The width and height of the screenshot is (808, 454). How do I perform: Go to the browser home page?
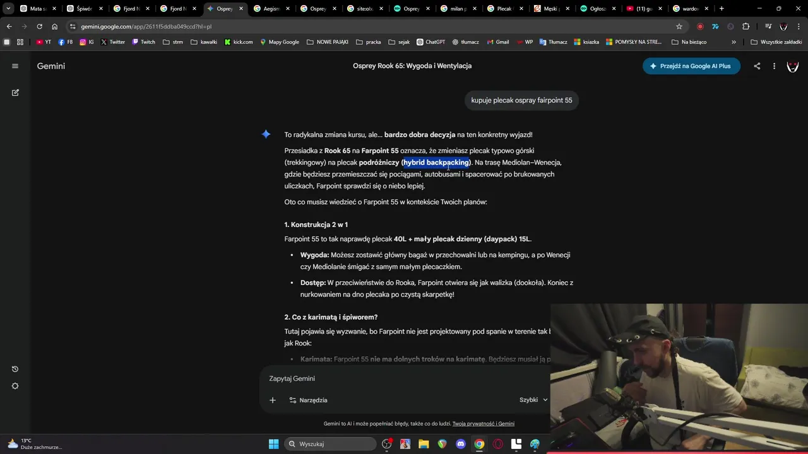pyautogui.click(x=54, y=26)
